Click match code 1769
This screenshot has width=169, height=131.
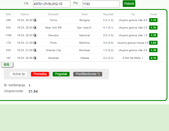[8, 35]
